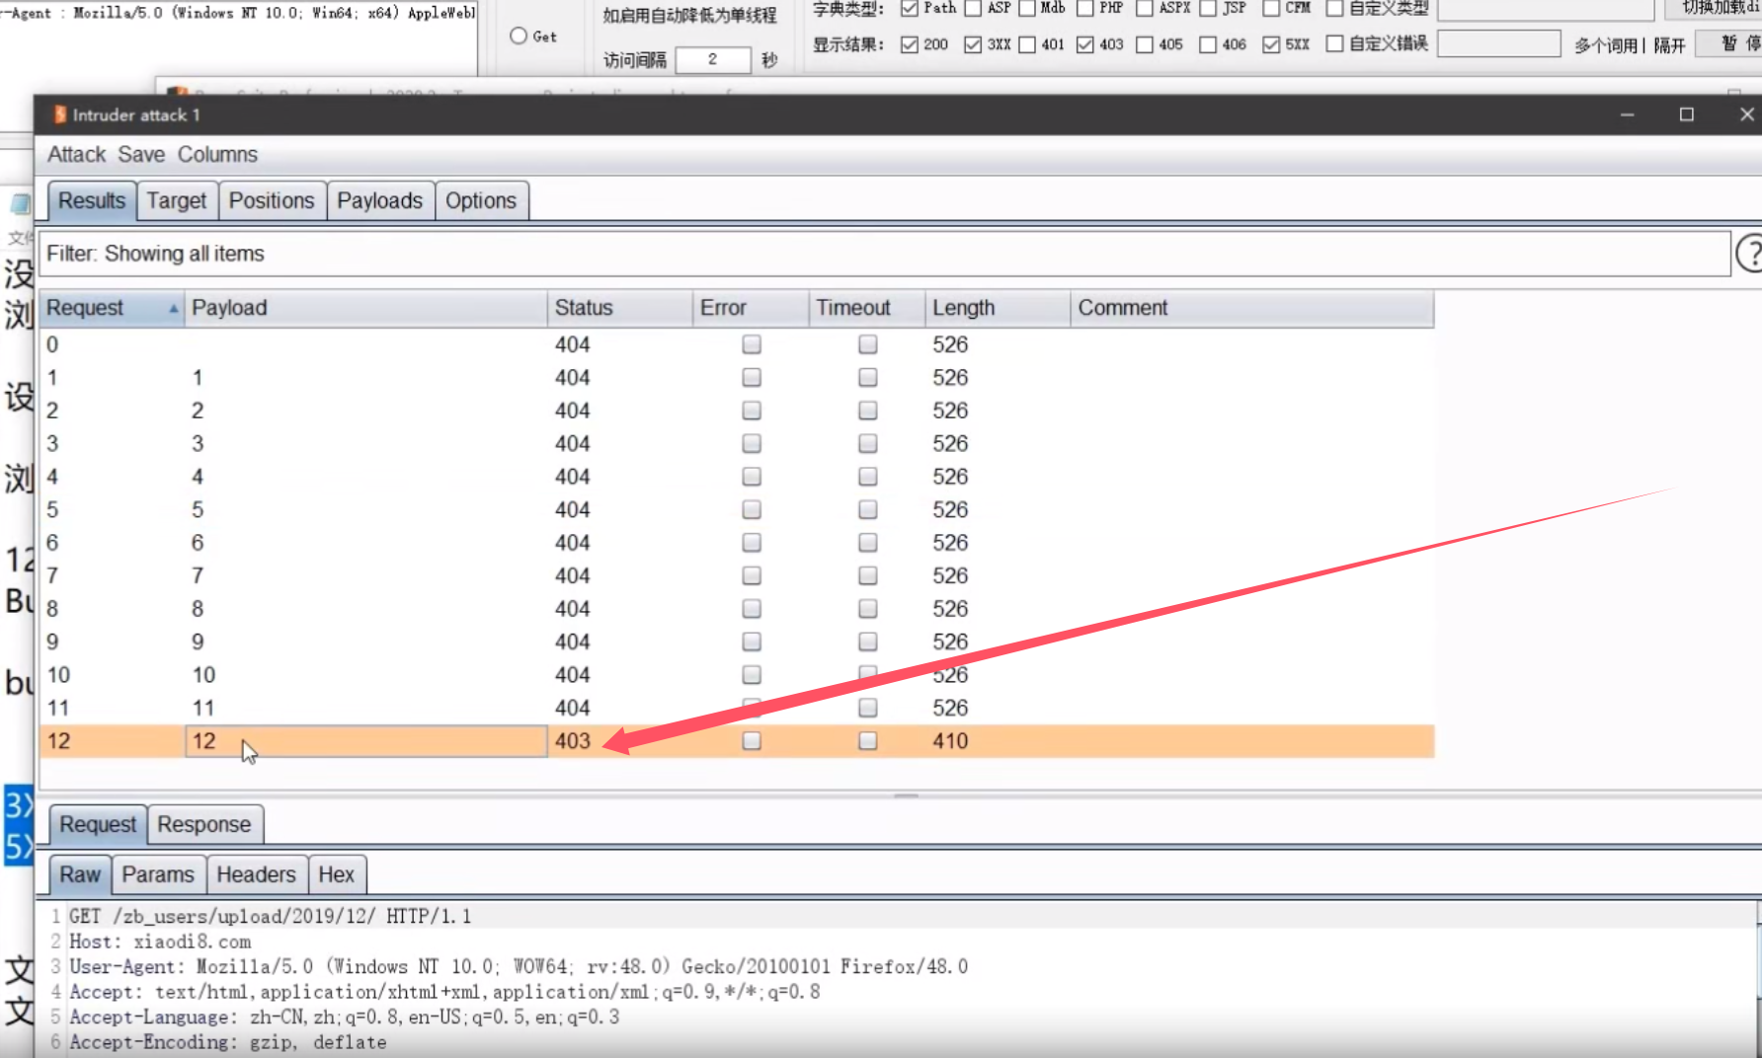The image size is (1762, 1058).
Task: Enable the 406 result checkbox in scanner
Action: [1208, 44]
